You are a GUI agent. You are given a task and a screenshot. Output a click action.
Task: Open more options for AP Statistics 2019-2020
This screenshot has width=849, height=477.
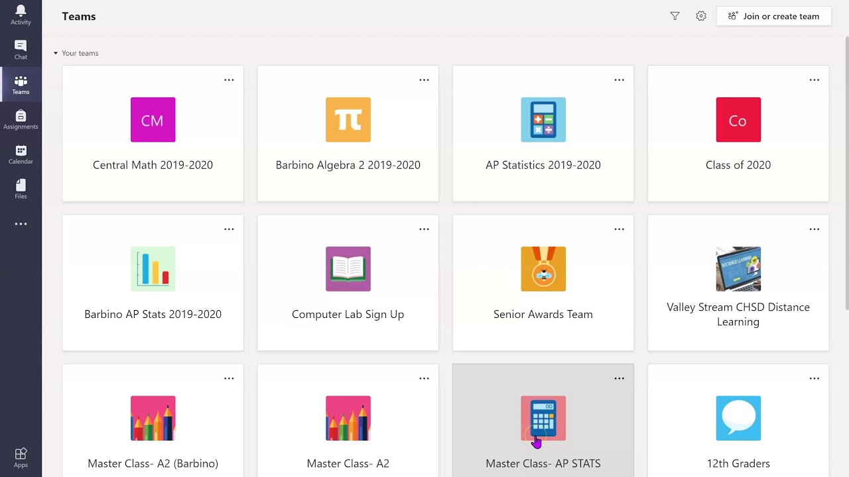click(x=619, y=80)
